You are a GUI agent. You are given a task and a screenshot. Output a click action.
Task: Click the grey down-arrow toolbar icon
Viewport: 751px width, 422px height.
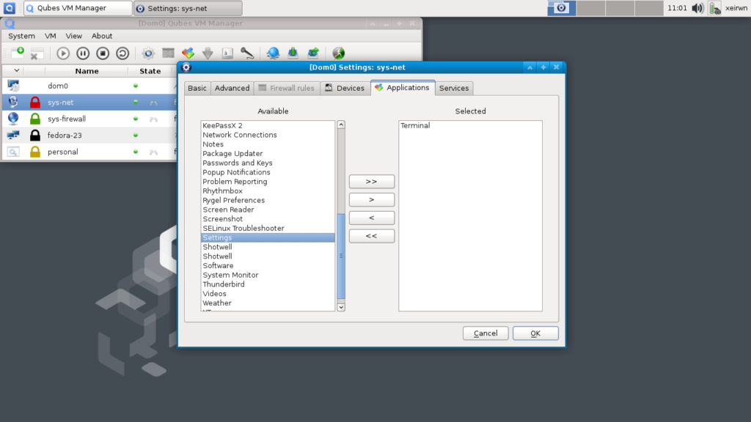(x=208, y=53)
